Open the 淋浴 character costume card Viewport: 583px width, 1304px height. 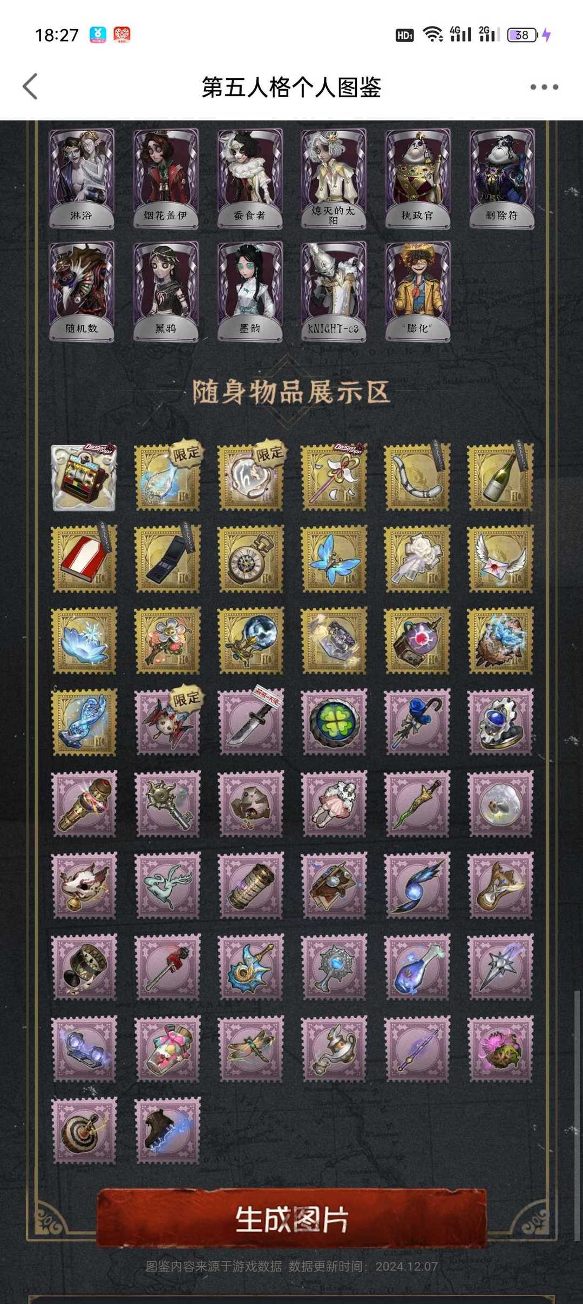[82, 178]
